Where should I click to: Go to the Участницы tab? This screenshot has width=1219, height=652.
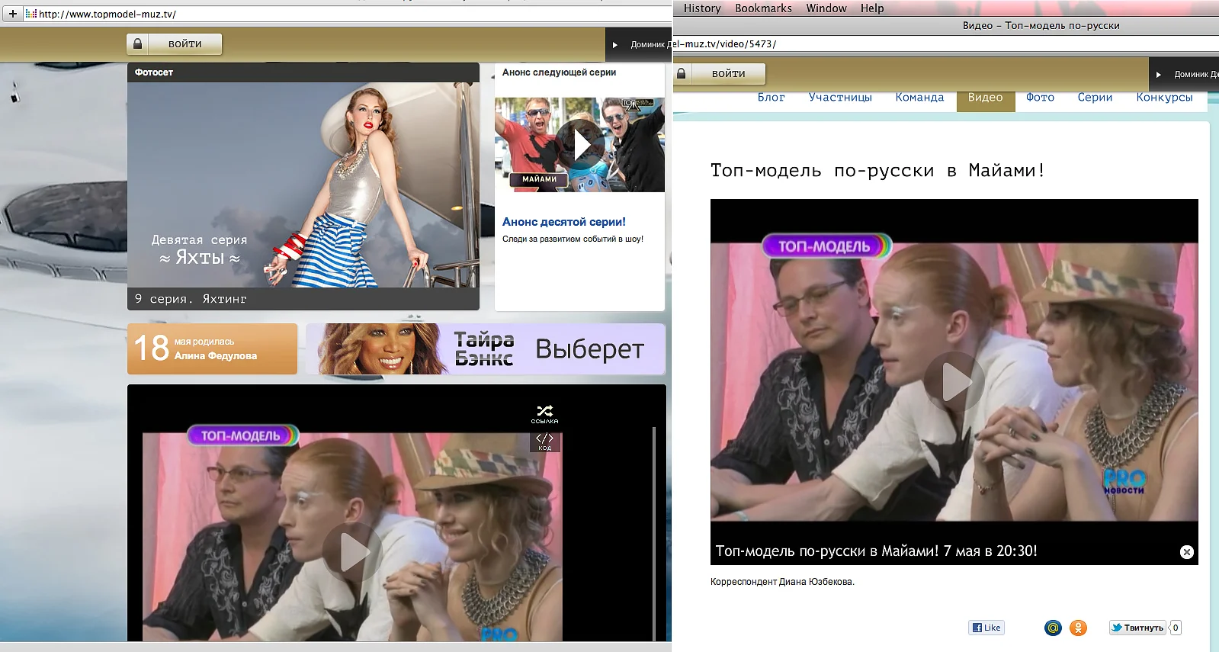tap(840, 97)
